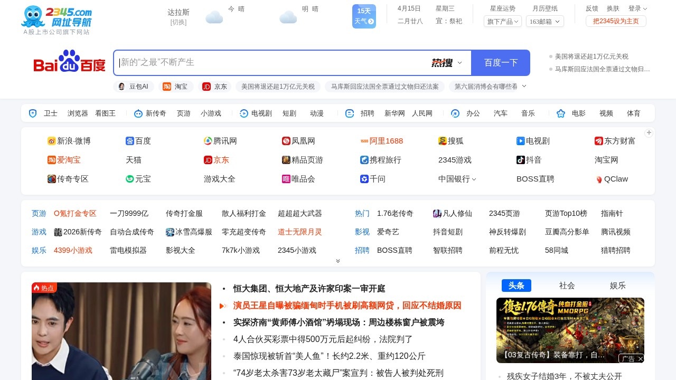This screenshot has width=676, height=380.
Task: Expand the 中国银行 dropdown chevron
Action: click(474, 179)
